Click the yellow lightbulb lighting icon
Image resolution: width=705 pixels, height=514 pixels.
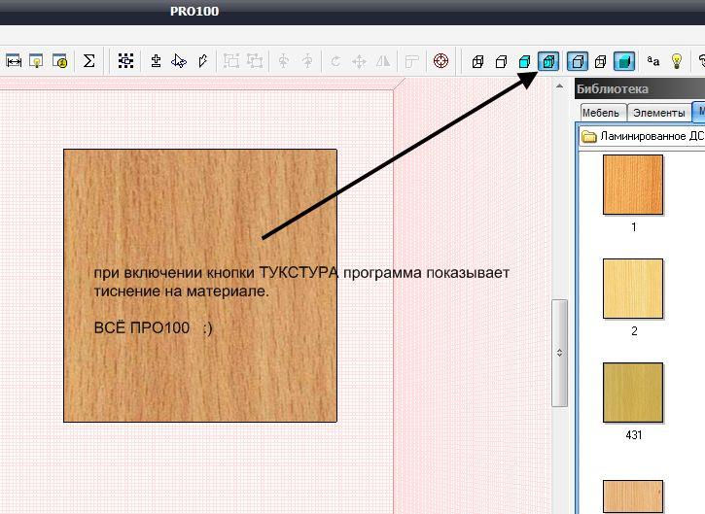[677, 60]
